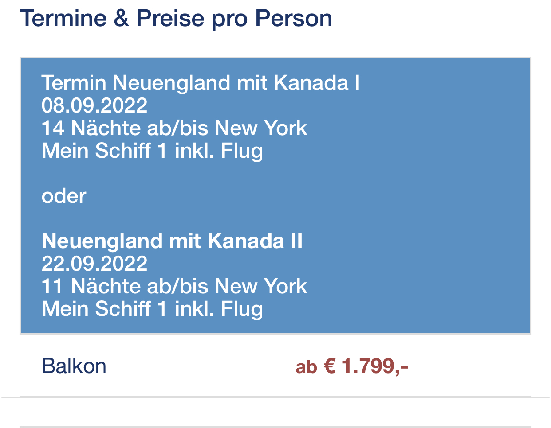Click the blue trip dates info box
The image size is (551, 428).
click(x=275, y=195)
